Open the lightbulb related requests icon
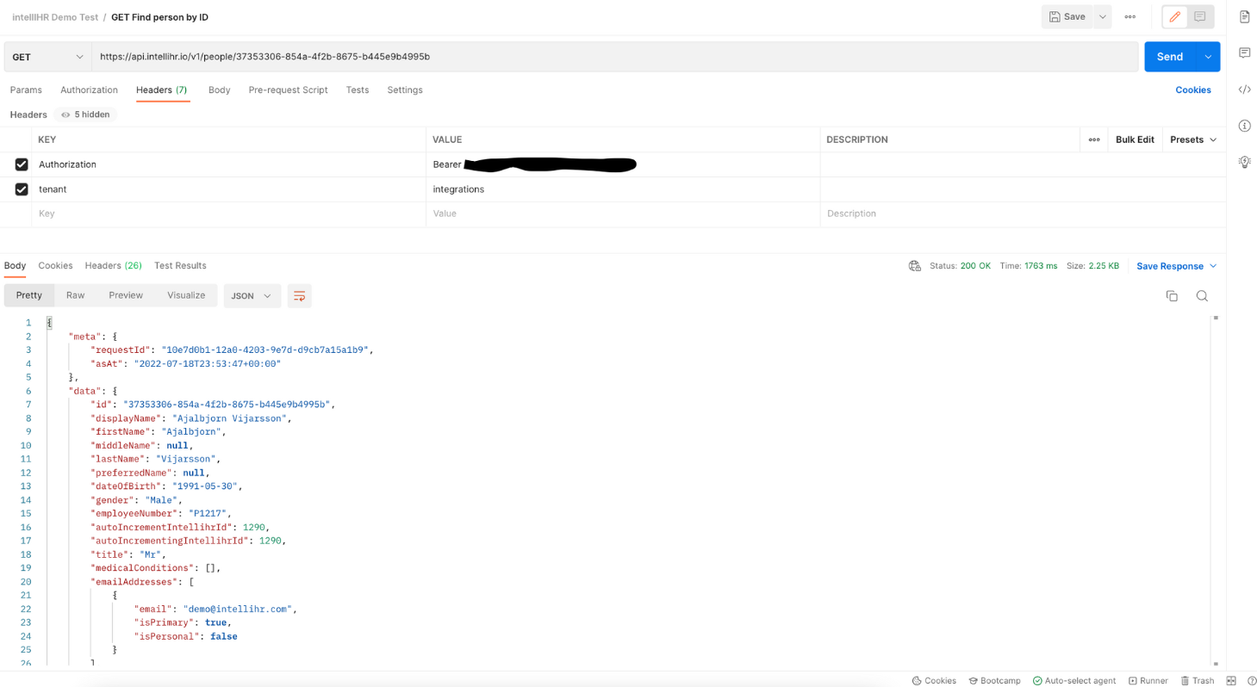The height and width of the screenshot is (687, 1257). [x=1245, y=162]
